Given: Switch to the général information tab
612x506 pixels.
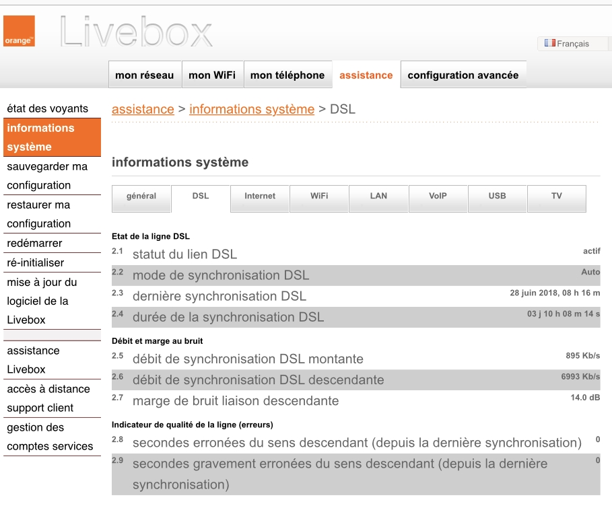Looking at the screenshot, I should coord(141,197).
